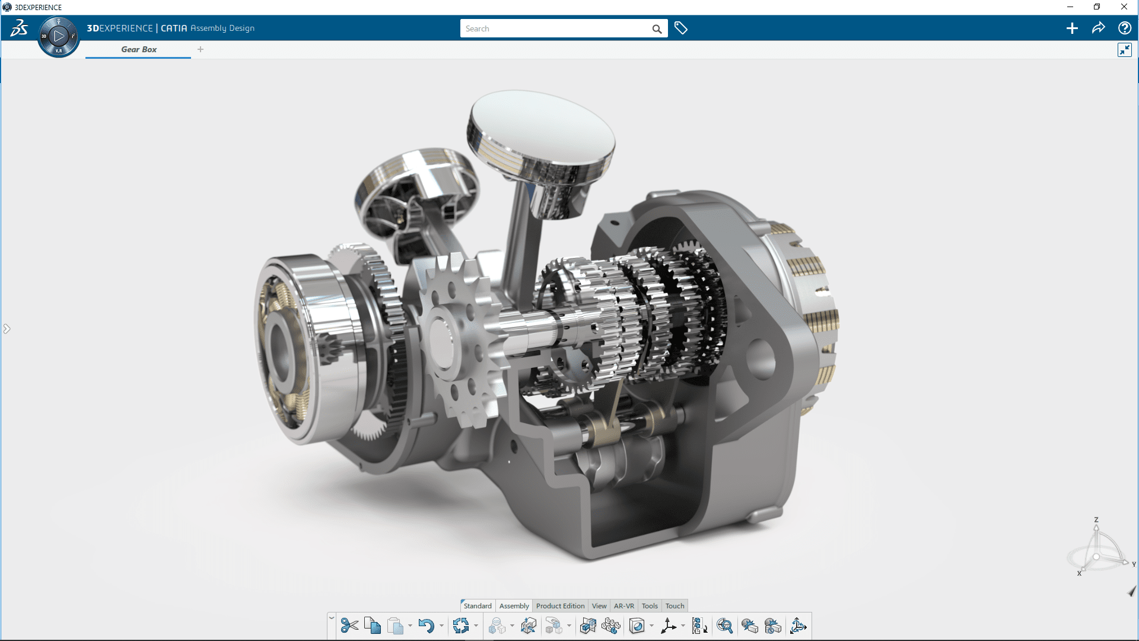
Task: Click the Undo arrow icon
Action: (x=425, y=626)
